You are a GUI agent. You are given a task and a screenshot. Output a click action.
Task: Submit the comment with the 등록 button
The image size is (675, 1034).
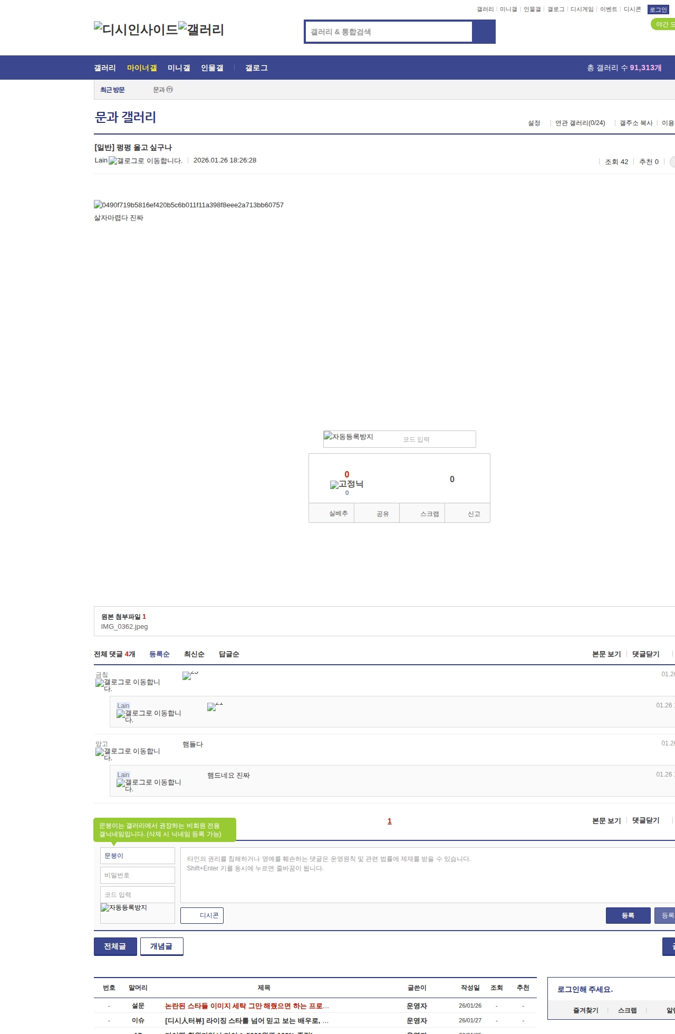pos(628,915)
